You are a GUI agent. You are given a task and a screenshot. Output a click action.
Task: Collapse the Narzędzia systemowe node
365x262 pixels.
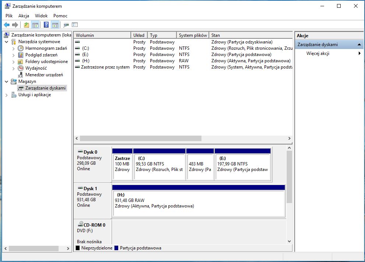[x=7, y=42]
